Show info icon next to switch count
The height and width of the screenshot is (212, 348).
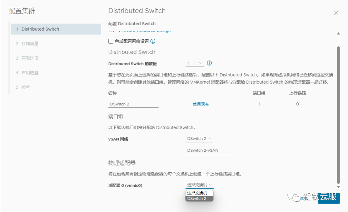tap(209, 63)
